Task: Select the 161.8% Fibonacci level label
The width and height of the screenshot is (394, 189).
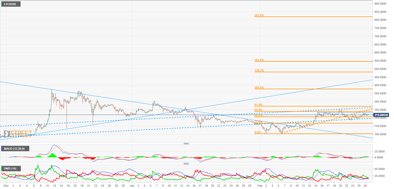Action: 259,60
